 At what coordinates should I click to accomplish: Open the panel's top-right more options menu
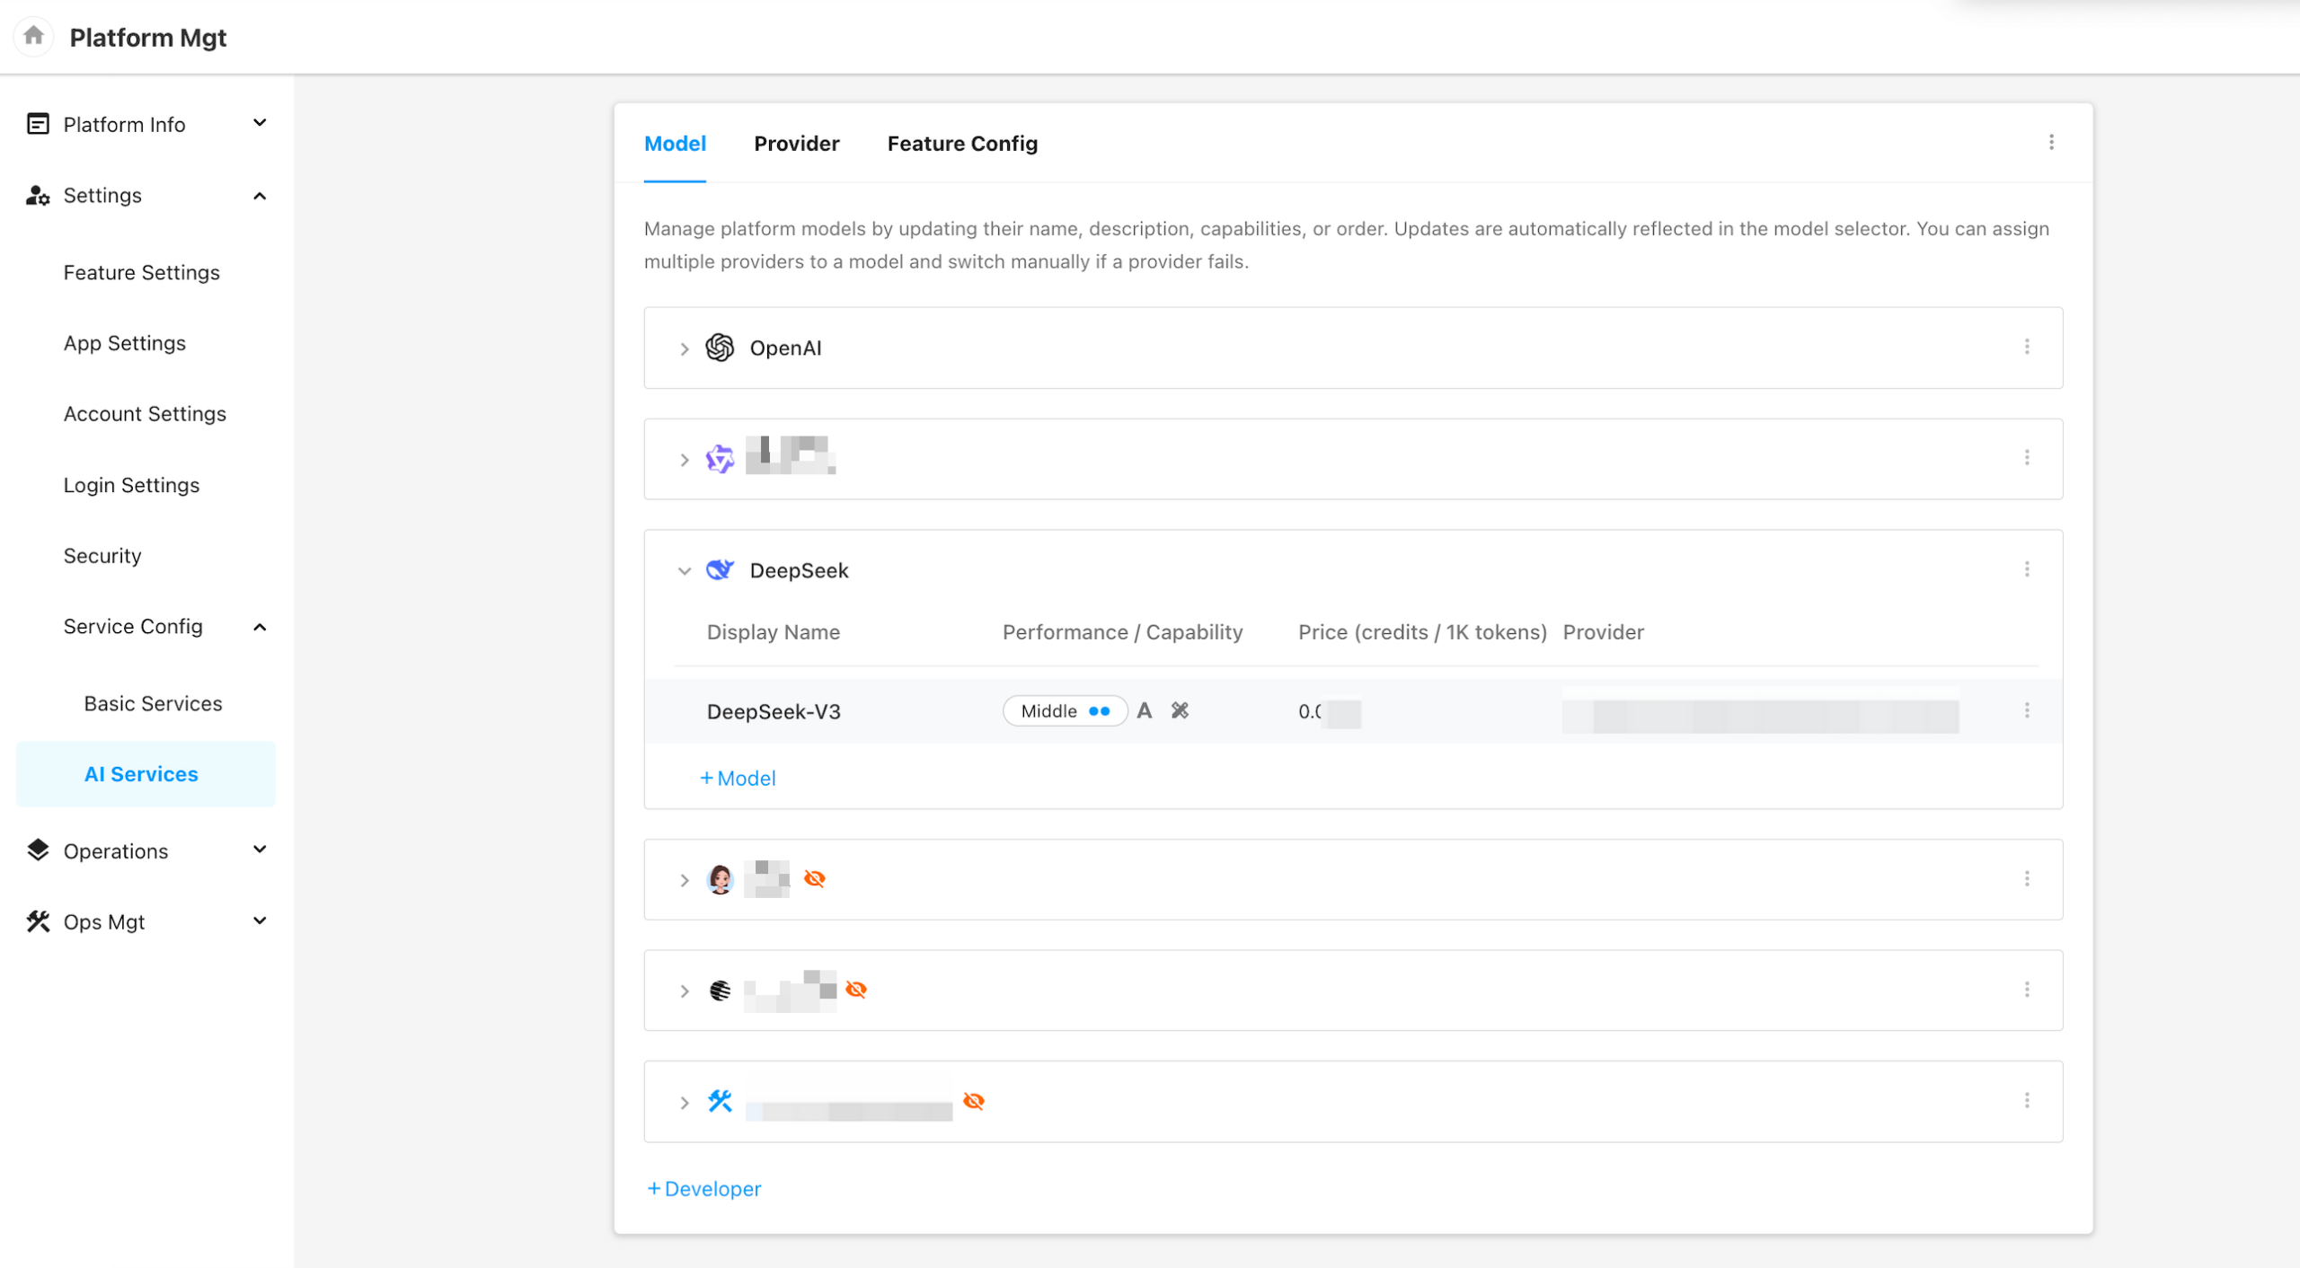point(2051,143)
